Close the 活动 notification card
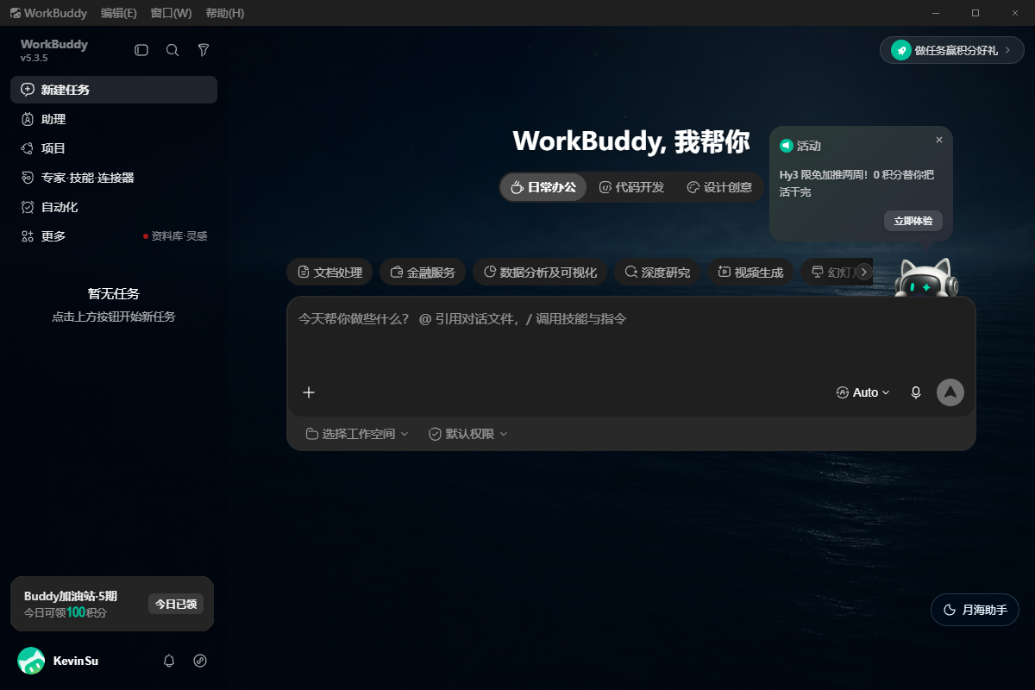Screen dimensions: 1035x690 (x=939, y=140)
